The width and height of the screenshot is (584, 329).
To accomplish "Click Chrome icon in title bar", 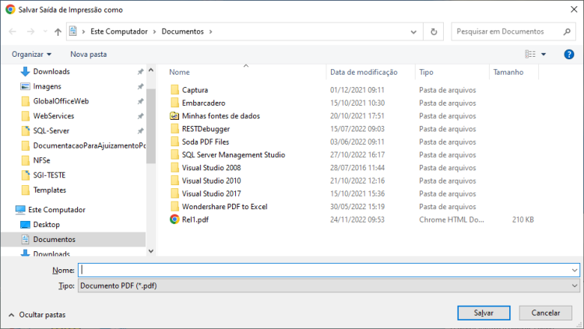I will coord(10,9).
